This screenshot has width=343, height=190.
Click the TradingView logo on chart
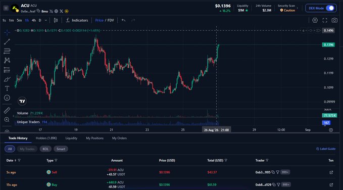22,101
